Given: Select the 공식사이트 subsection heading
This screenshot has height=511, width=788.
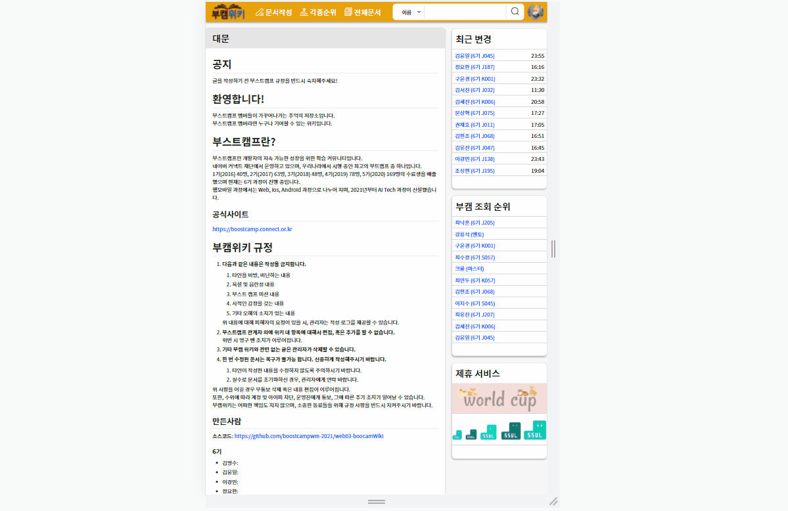Looking at the screenshot, I should 230,215.
